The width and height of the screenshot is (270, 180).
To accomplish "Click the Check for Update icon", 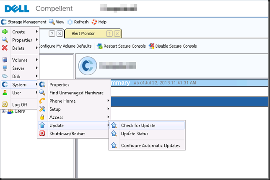I will point(114,125).
